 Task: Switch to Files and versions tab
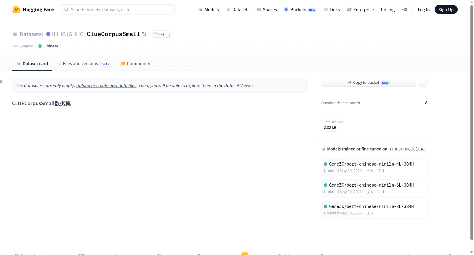tap(84, 64)
